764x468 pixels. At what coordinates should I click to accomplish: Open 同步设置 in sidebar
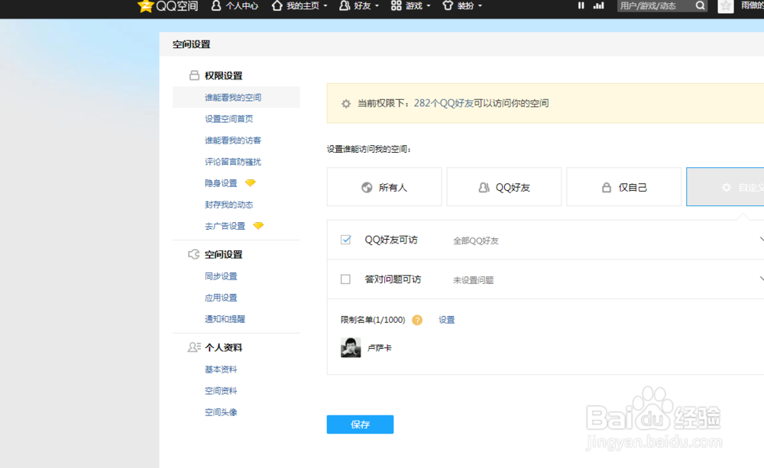[x=221, y=276]
